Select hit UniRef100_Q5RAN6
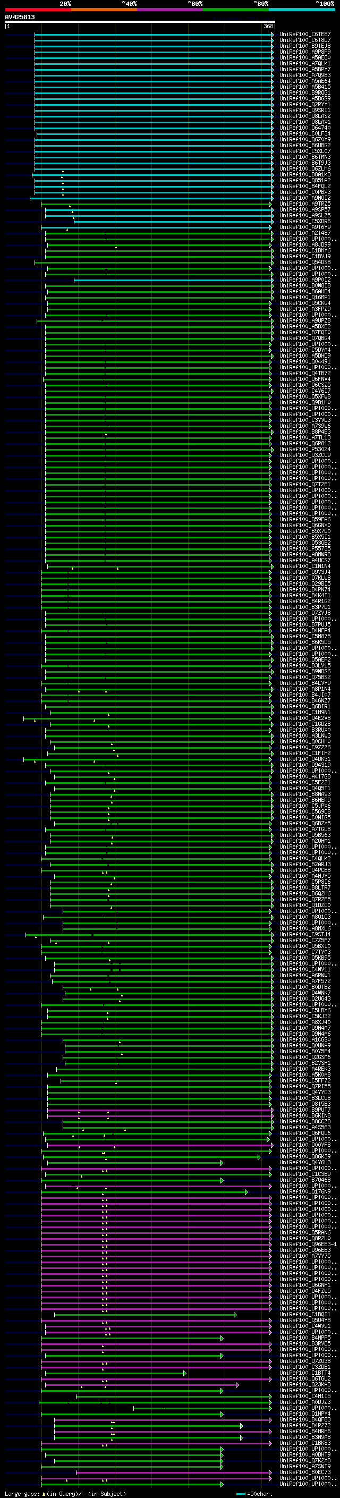The height and width of the screenshot is (1498, 340). [x=304, y=1232]
